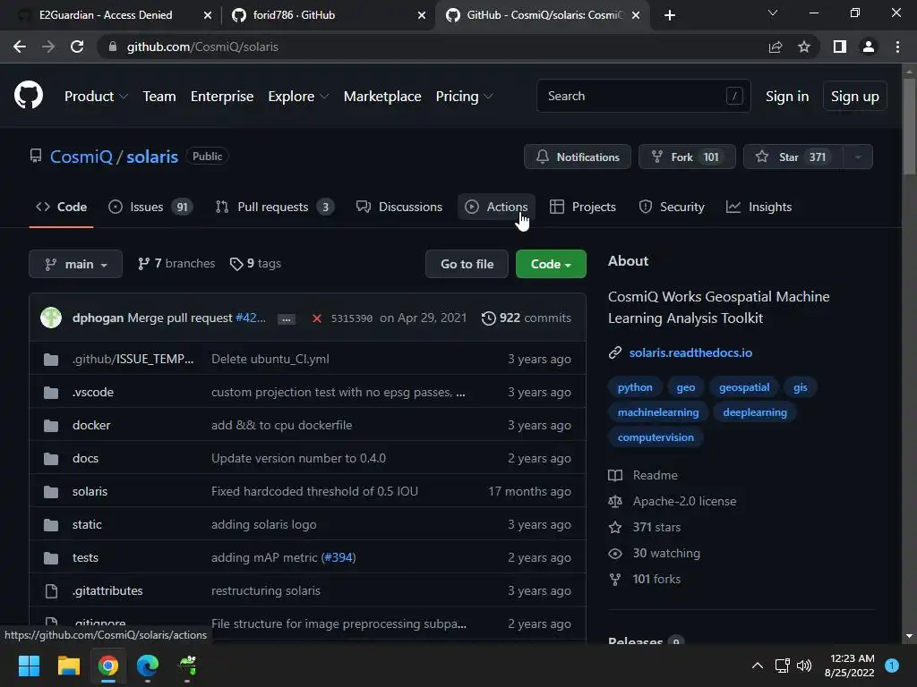Open the Insights tab
This screenshot has height=687, width=917.
tap(759, 207)
